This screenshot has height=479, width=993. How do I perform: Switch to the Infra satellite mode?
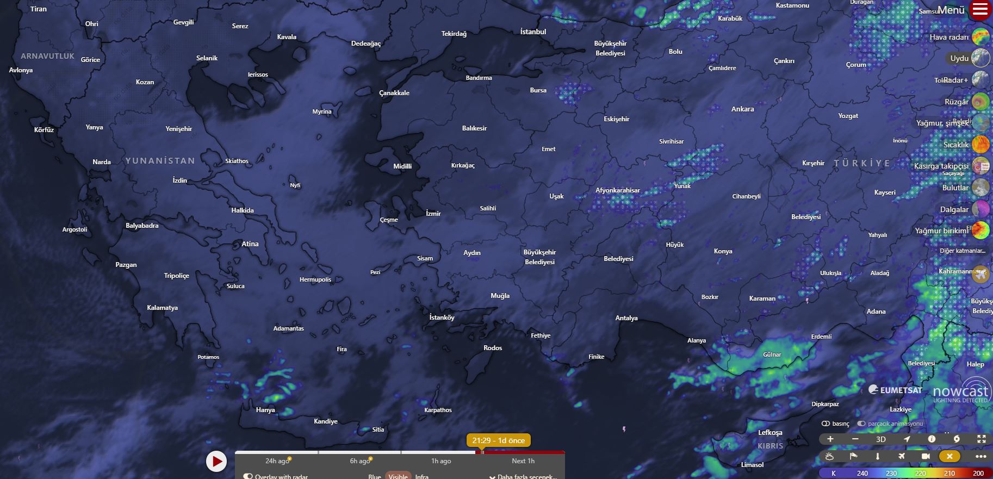(x=422, y=476)
